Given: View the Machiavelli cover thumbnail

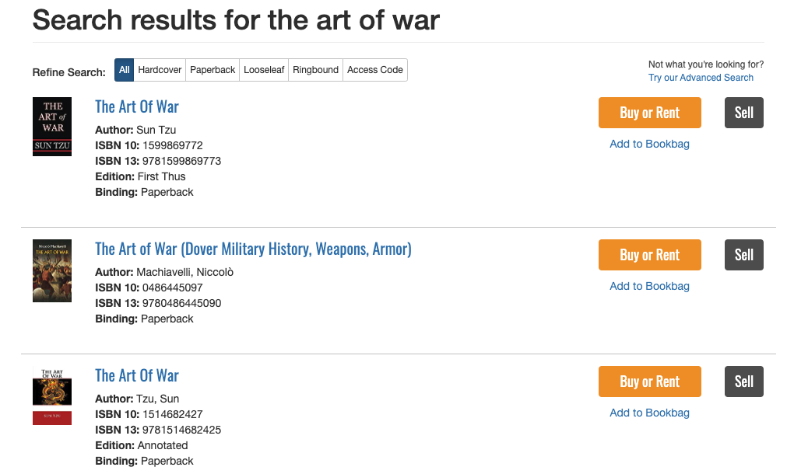Looking at the screenshot, I should click(51, 270).
